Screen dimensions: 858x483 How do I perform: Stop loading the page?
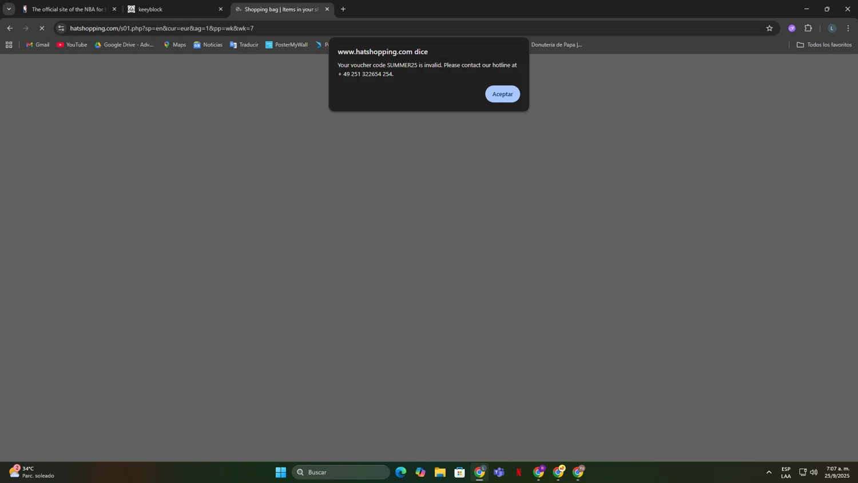pos(42,28)
